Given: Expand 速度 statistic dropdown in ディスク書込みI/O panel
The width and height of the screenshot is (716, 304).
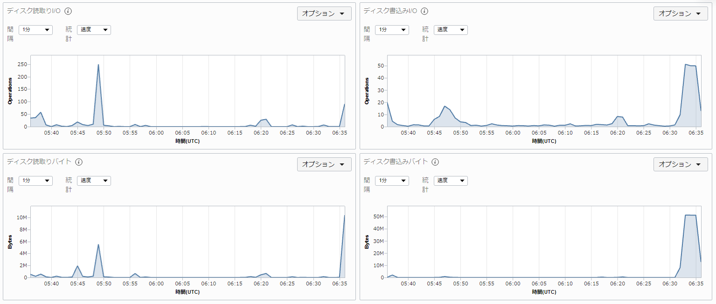Looking at the screenshot, I should coord(451,30).
